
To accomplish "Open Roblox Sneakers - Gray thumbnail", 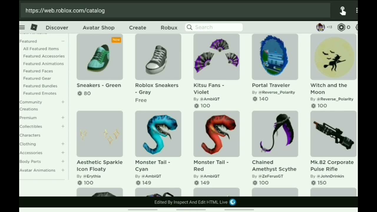I will (x=158, y=57).
